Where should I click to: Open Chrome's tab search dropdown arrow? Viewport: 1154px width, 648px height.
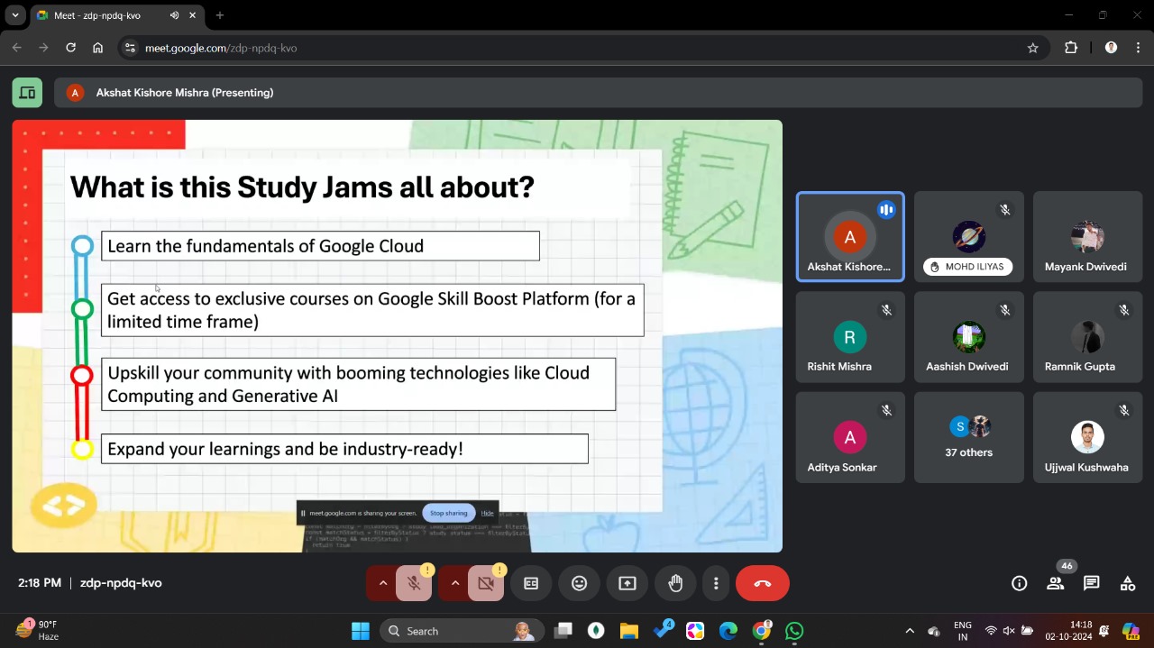click(x=15, y=15)
